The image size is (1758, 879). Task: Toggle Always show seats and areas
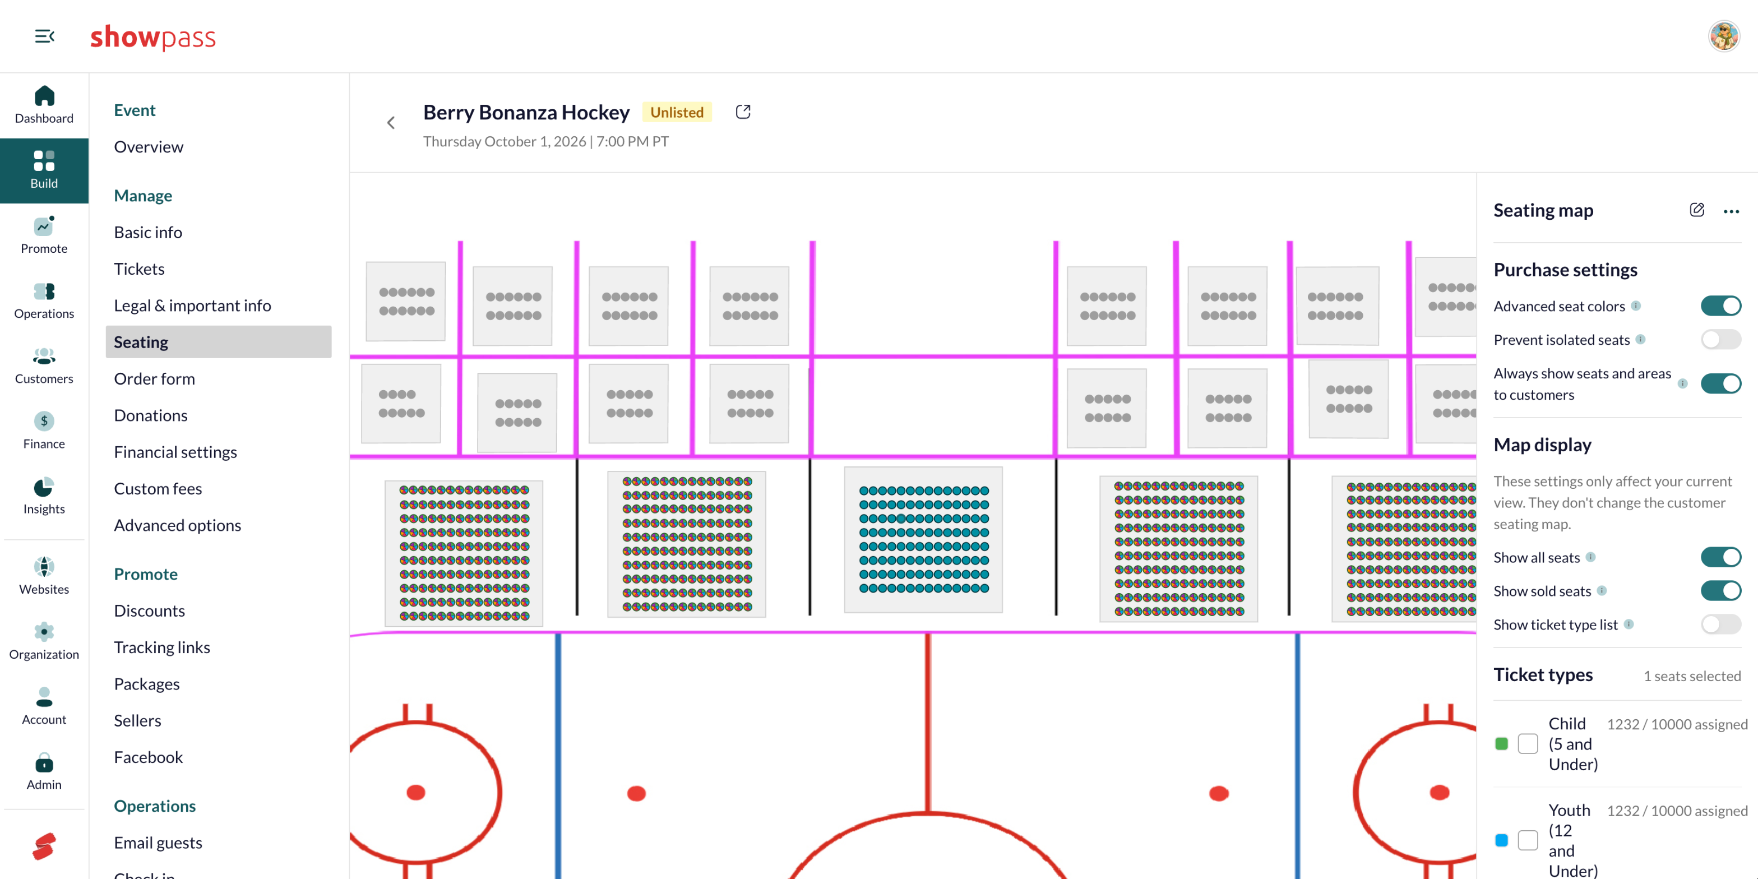pyautogui.click(x=1720, y=383)
